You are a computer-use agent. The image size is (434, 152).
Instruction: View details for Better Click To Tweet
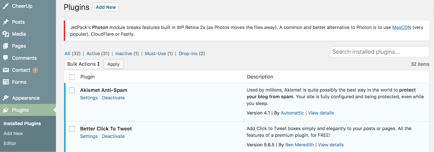tap(331, 145)
